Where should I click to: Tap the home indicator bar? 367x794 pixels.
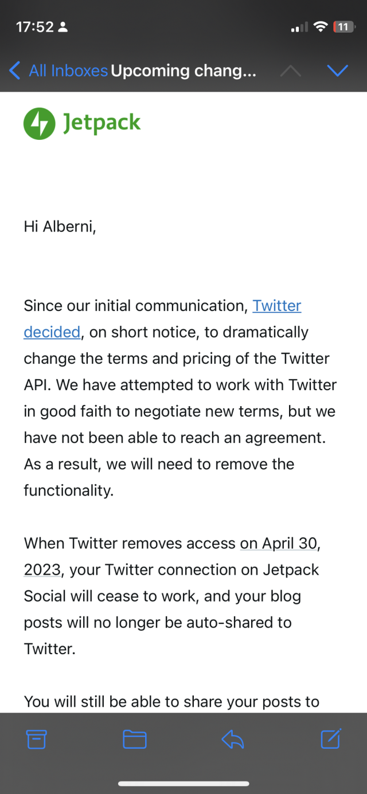tap(183, 783)
